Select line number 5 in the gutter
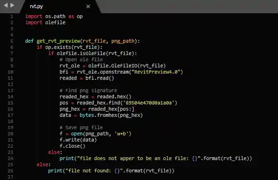The width and height of the screenshot is (278, 180). coord(11,41)
